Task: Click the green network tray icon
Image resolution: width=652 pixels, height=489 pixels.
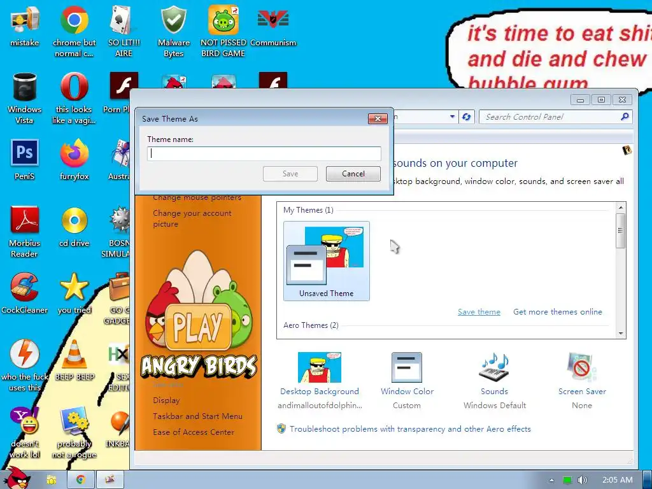Action: pos(567,480)
